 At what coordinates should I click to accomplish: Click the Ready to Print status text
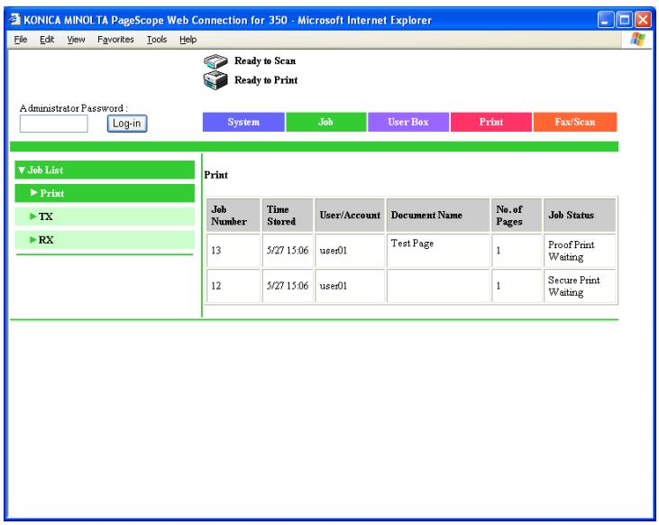pos(266,80)
